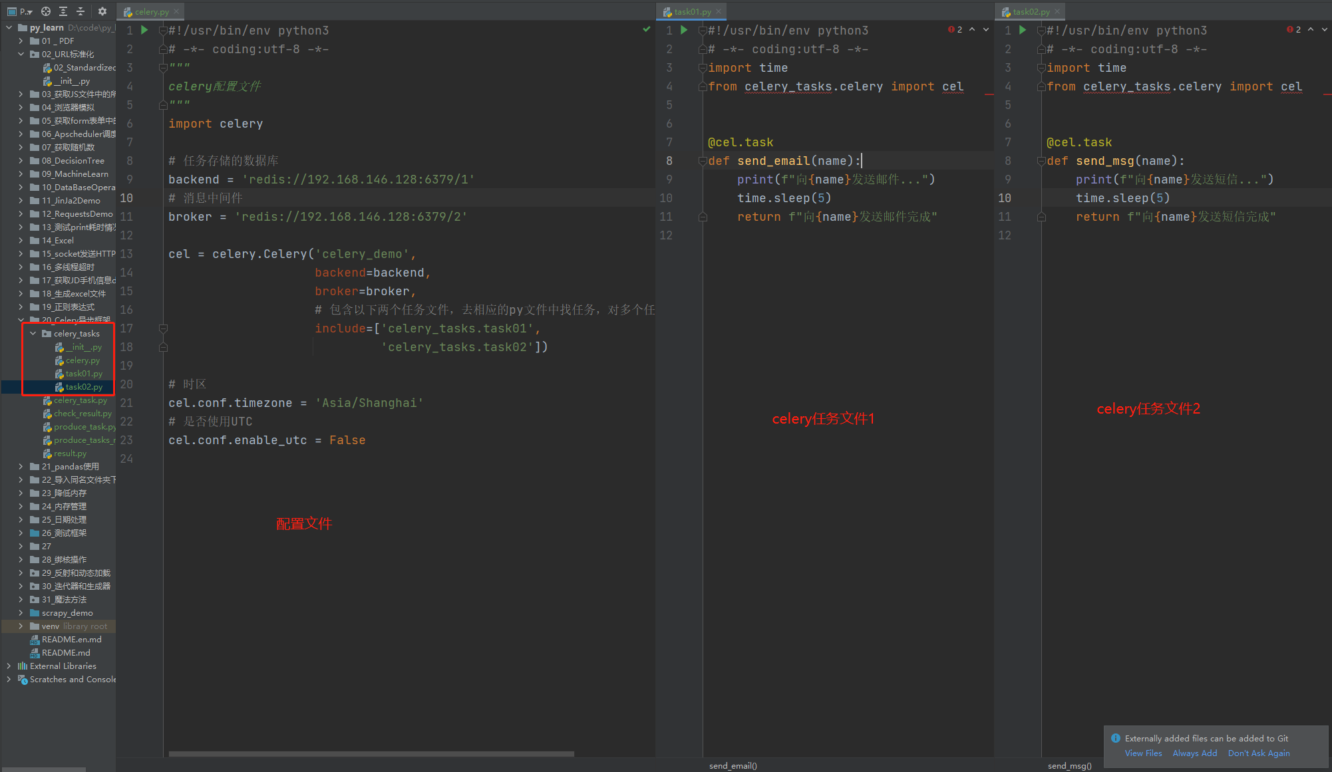This screenshot has width=1332, height=772.
Task: Click View Files link in Git notification
Action: pyautogui.click(x=1143, y=753)
